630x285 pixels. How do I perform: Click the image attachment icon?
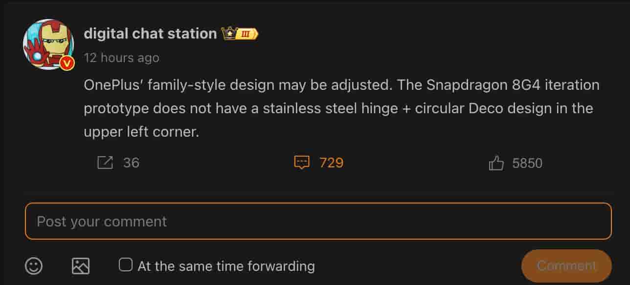(x=80, y=266)
